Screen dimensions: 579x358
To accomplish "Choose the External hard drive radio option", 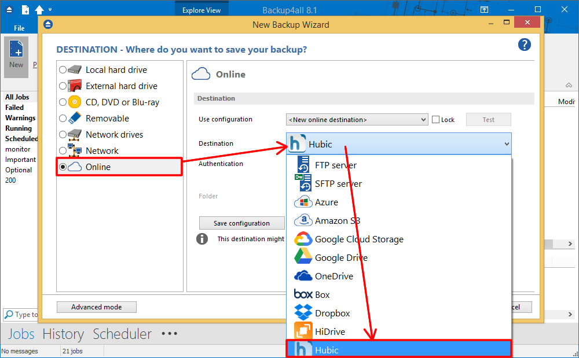I will click(x=63, y=86).
